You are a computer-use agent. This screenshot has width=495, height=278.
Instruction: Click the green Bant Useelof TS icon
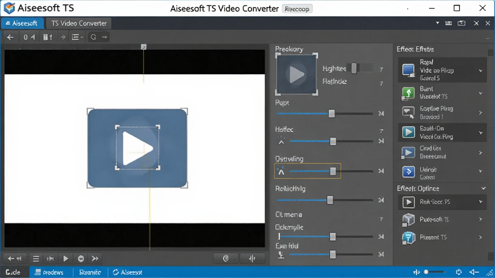pyautogui.click(x=408, y=94)
